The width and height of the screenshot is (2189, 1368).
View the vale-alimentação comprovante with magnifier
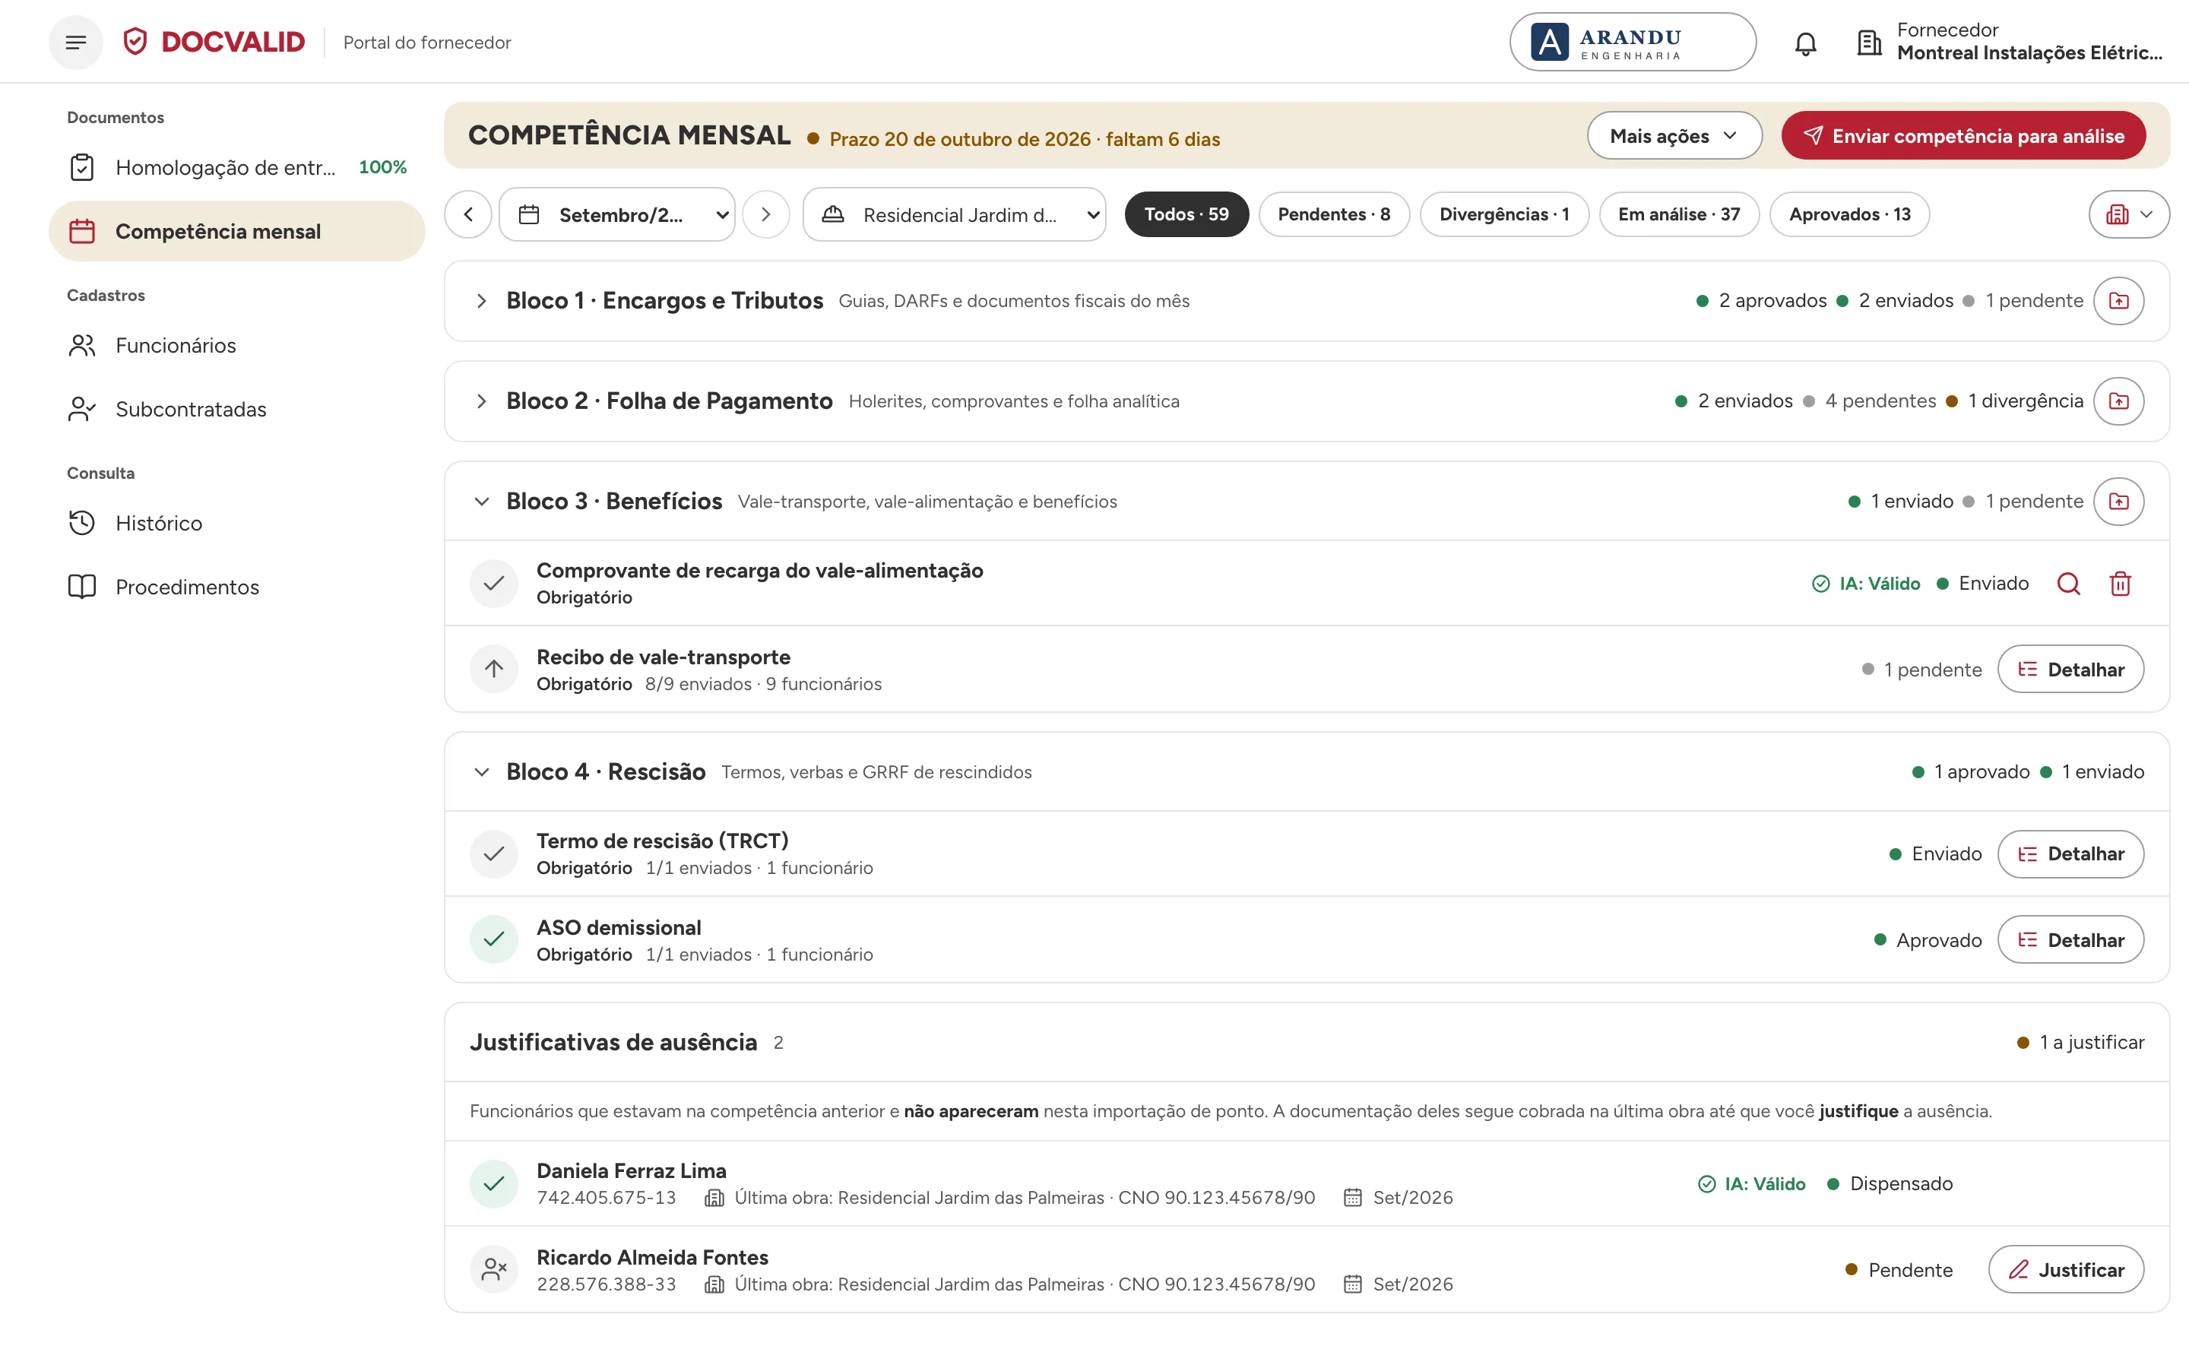coord(2069,584)
